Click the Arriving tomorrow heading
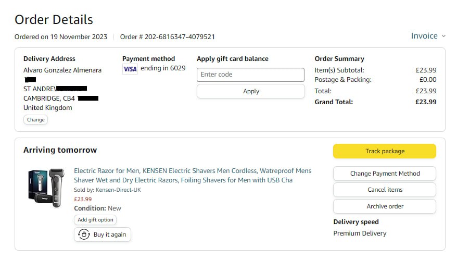Image resolution: width=457 pixels, height=259 pixels. pos(60,150)
